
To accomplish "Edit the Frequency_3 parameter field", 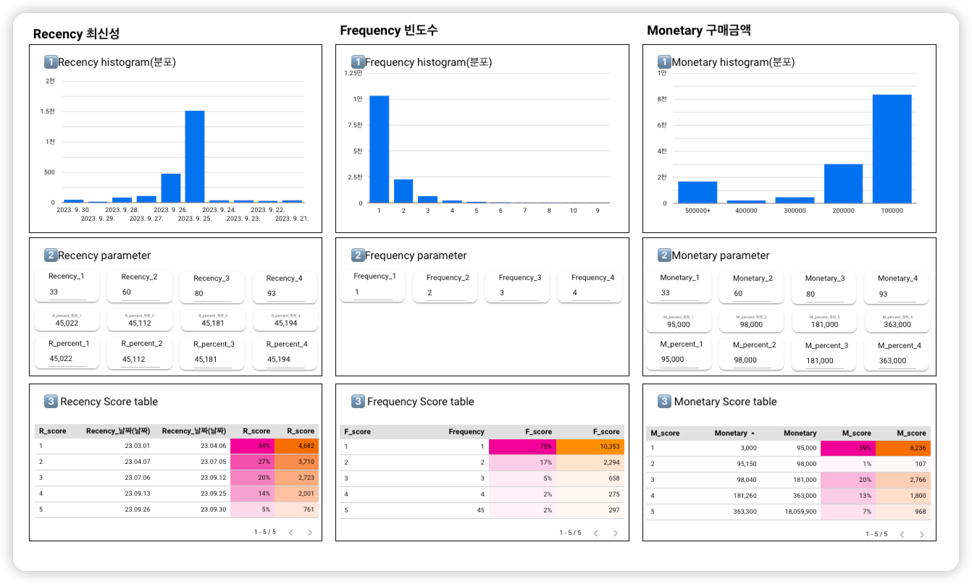I will tap(518, 293).
